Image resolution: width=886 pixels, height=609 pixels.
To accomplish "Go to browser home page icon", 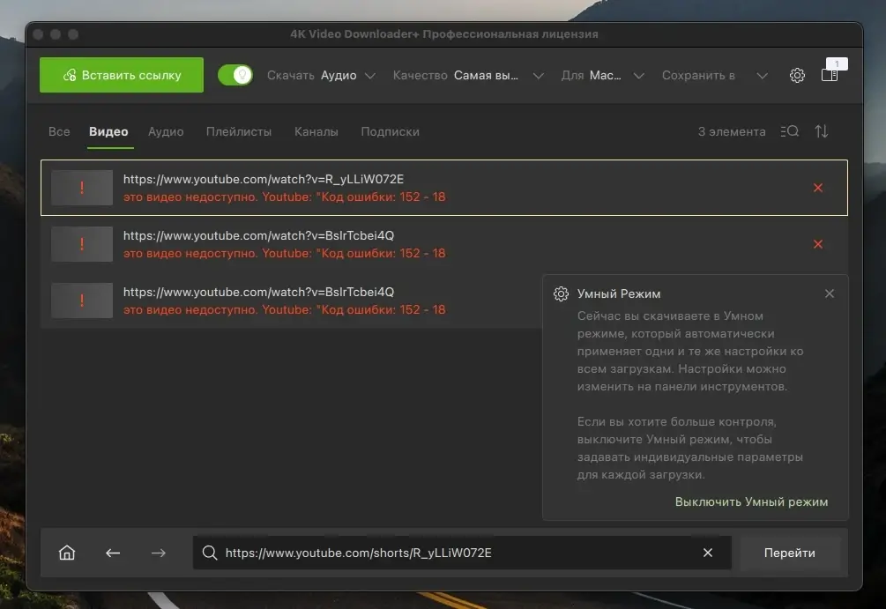I will point(67,553).
